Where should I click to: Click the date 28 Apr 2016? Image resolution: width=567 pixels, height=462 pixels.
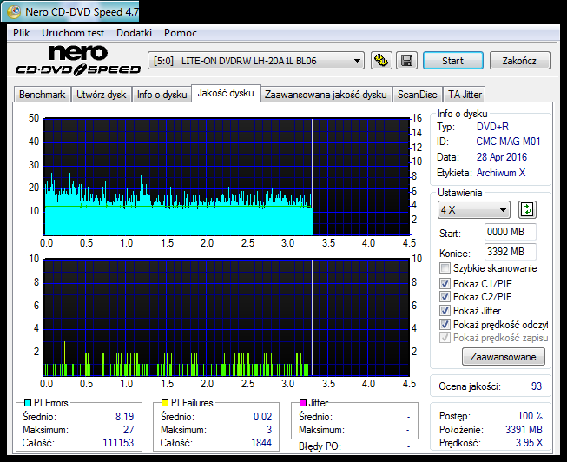point(502,157)
